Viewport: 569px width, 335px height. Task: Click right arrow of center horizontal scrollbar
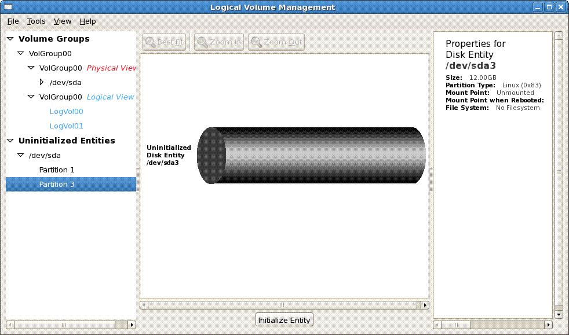coord(425,305)
